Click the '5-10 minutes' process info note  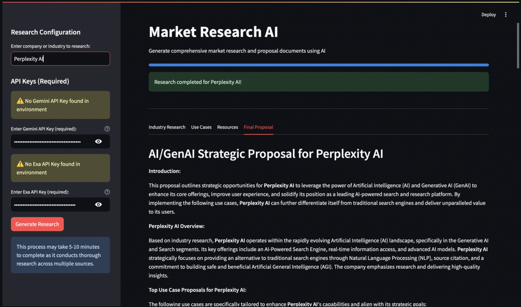(60, 255)
